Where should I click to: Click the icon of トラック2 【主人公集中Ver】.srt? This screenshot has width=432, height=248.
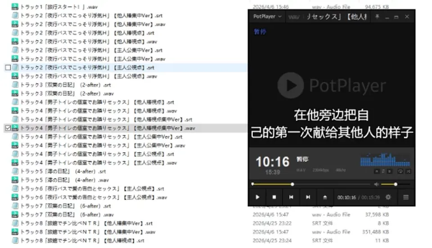15,50
